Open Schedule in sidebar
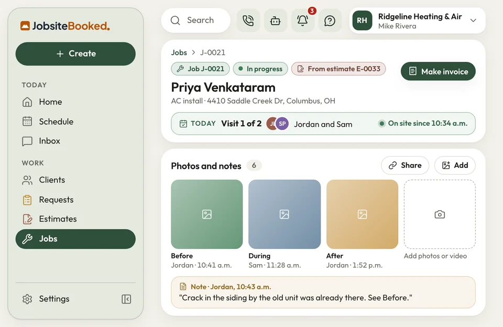 (75, 122)
